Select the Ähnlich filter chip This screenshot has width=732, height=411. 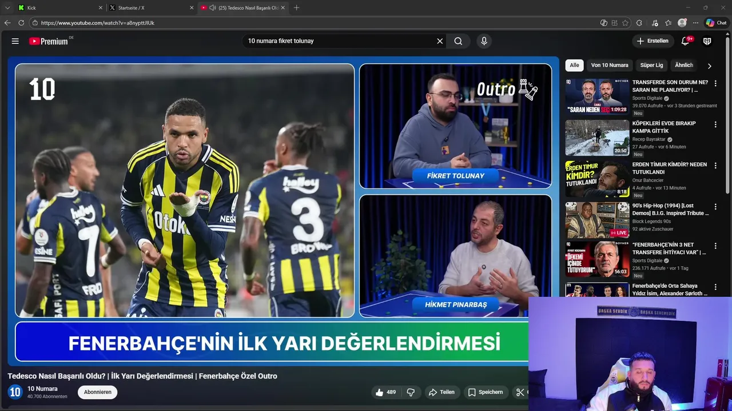pos(684,65)
